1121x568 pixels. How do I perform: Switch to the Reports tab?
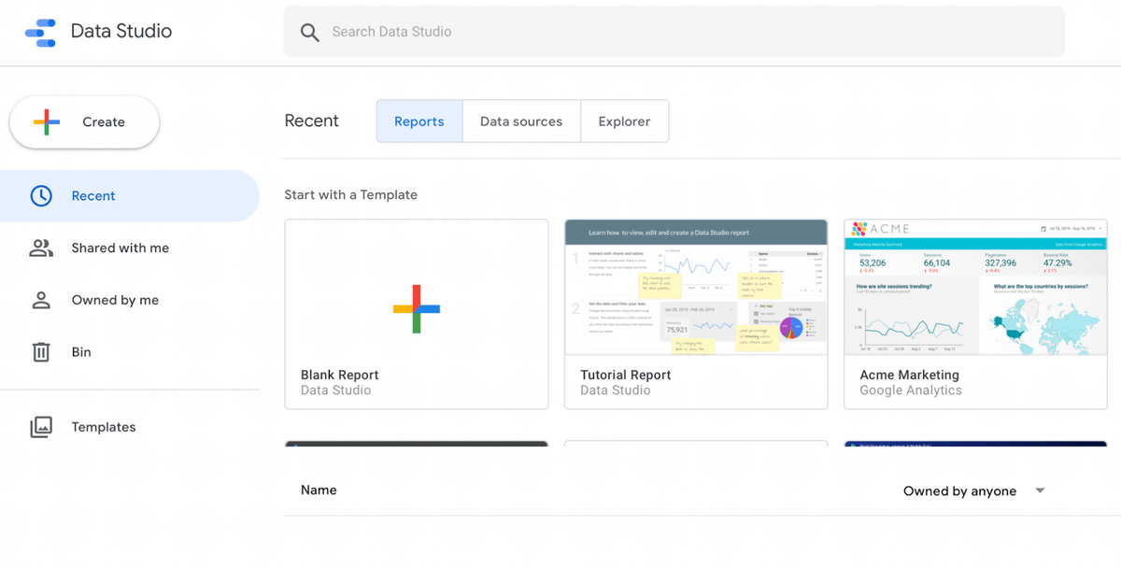pyautogui.click(x=419, y=121)
